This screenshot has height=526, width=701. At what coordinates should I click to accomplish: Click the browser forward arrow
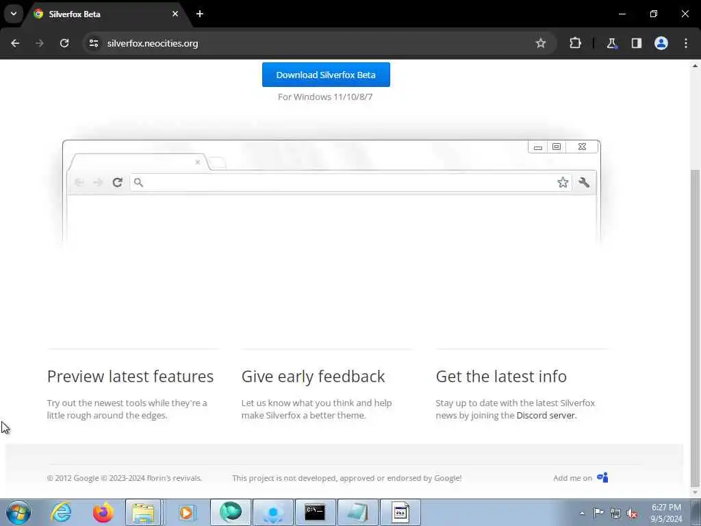click(40, 43)
